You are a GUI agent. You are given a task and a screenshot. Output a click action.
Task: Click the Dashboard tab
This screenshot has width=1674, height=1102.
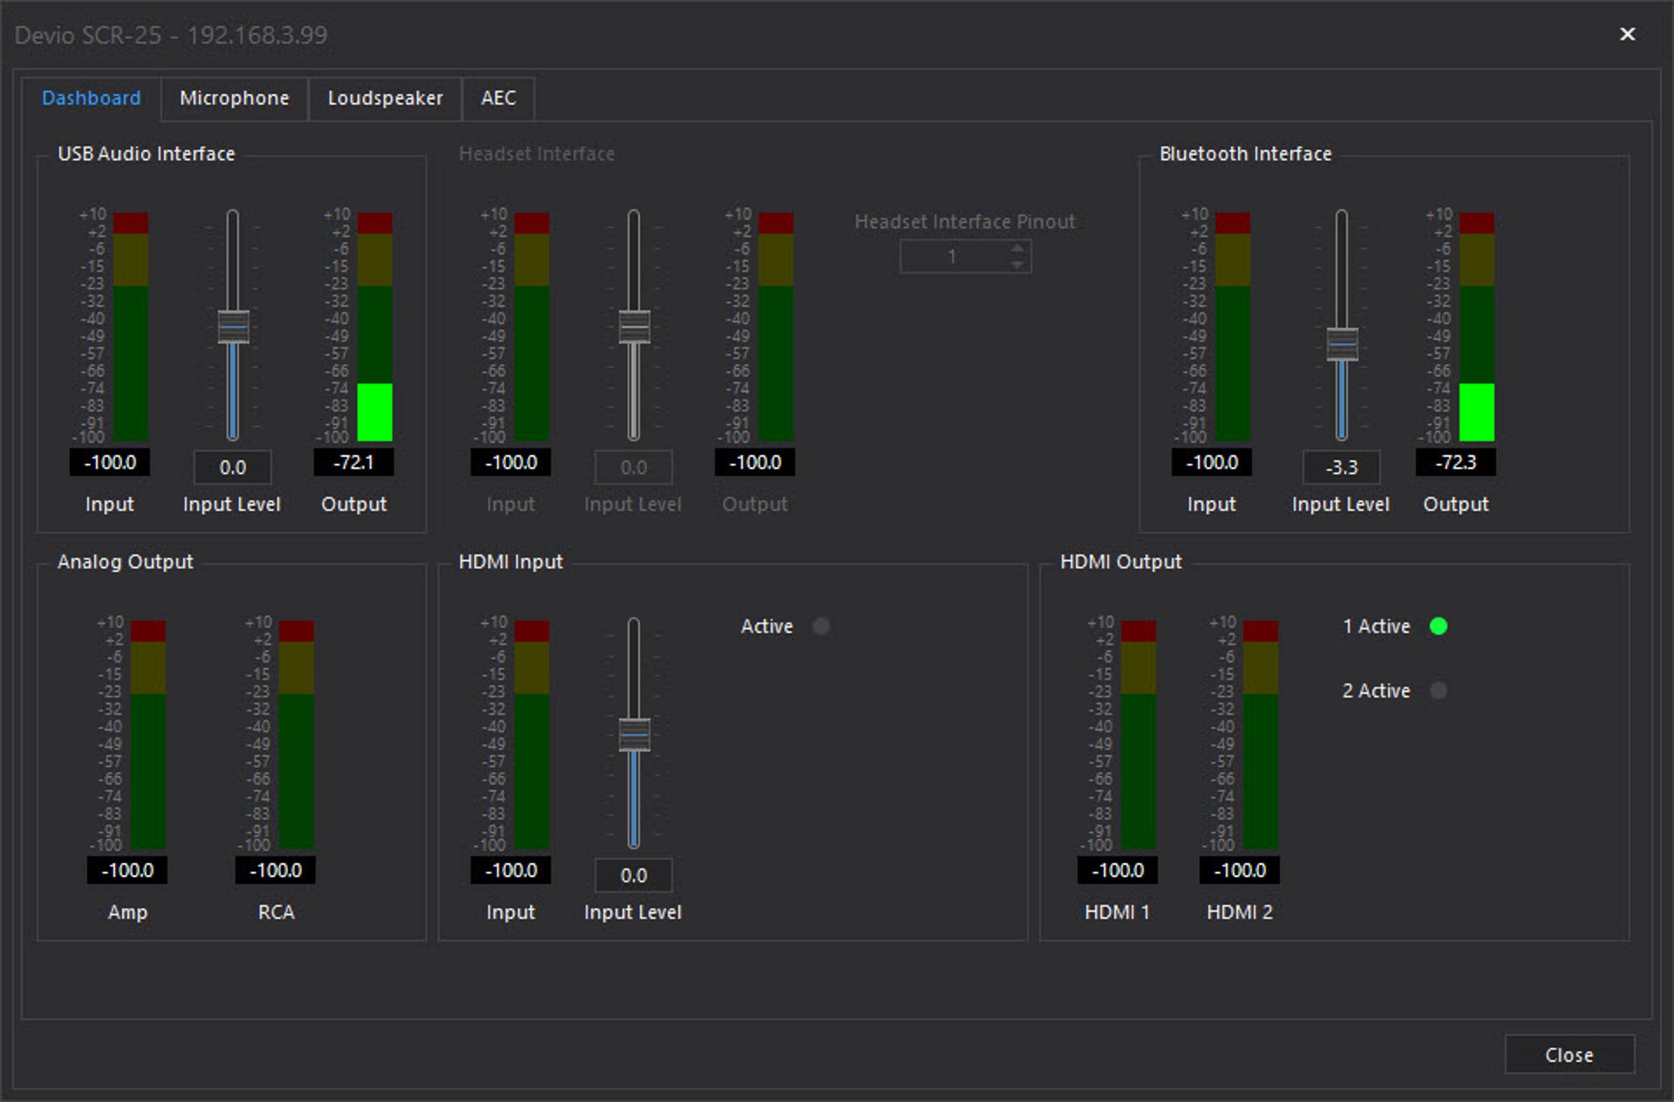coord(91,98)
